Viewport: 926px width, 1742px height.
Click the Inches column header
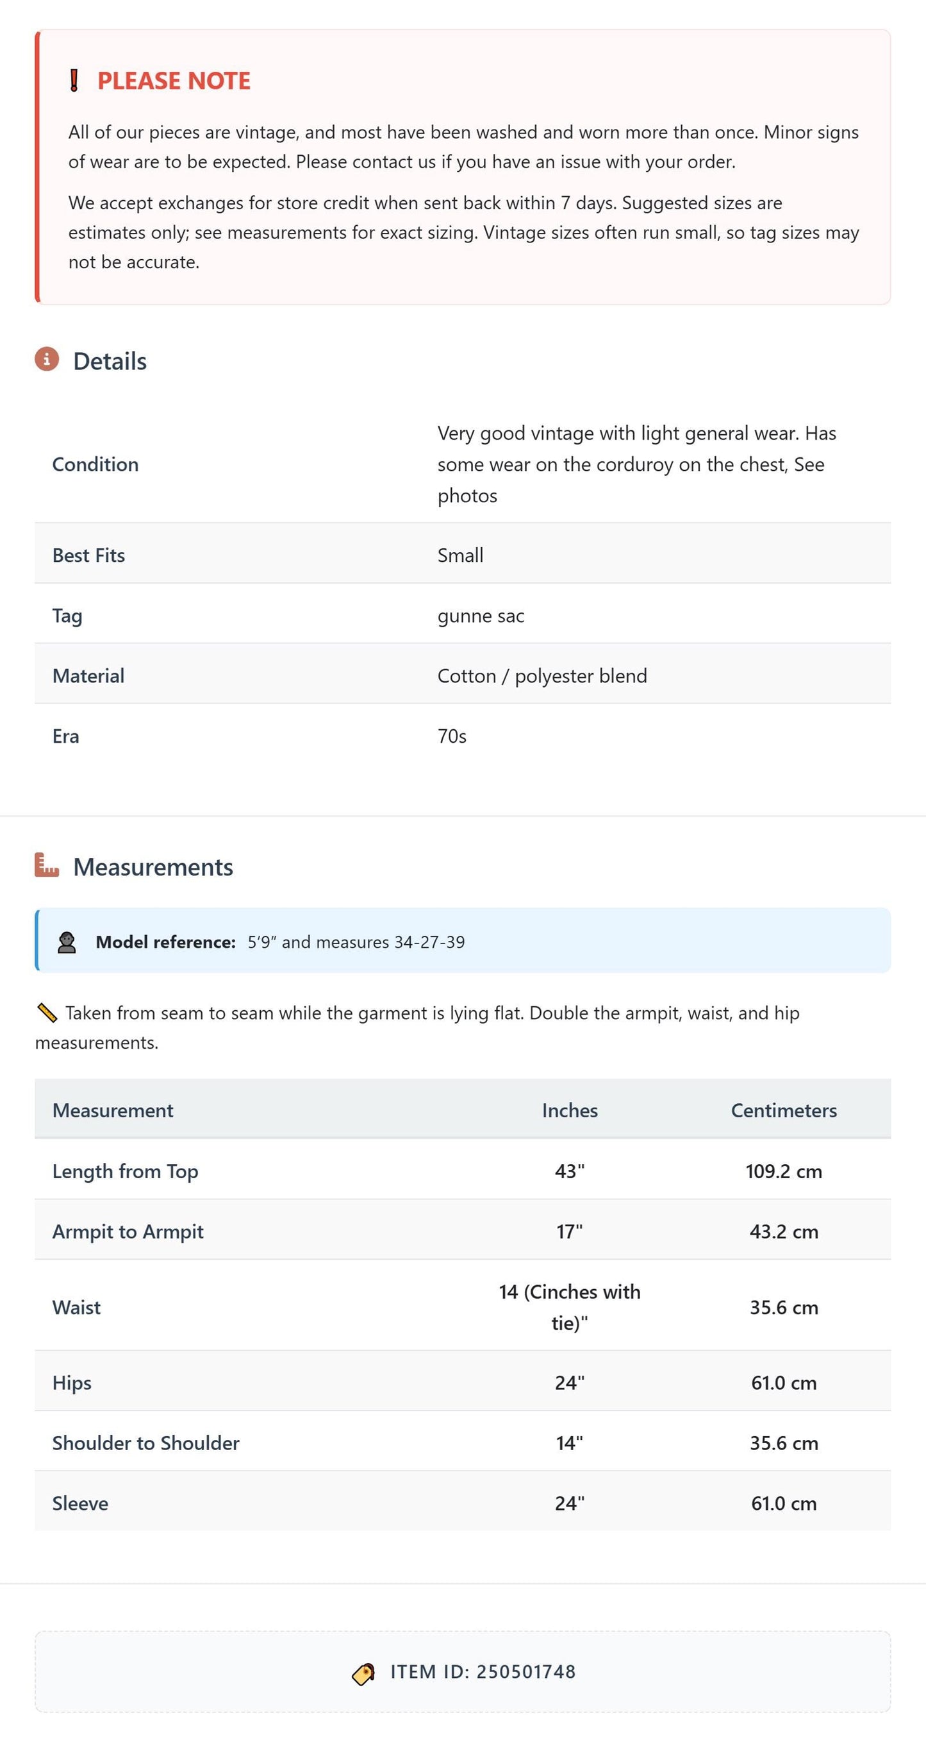click(570, 1110)
